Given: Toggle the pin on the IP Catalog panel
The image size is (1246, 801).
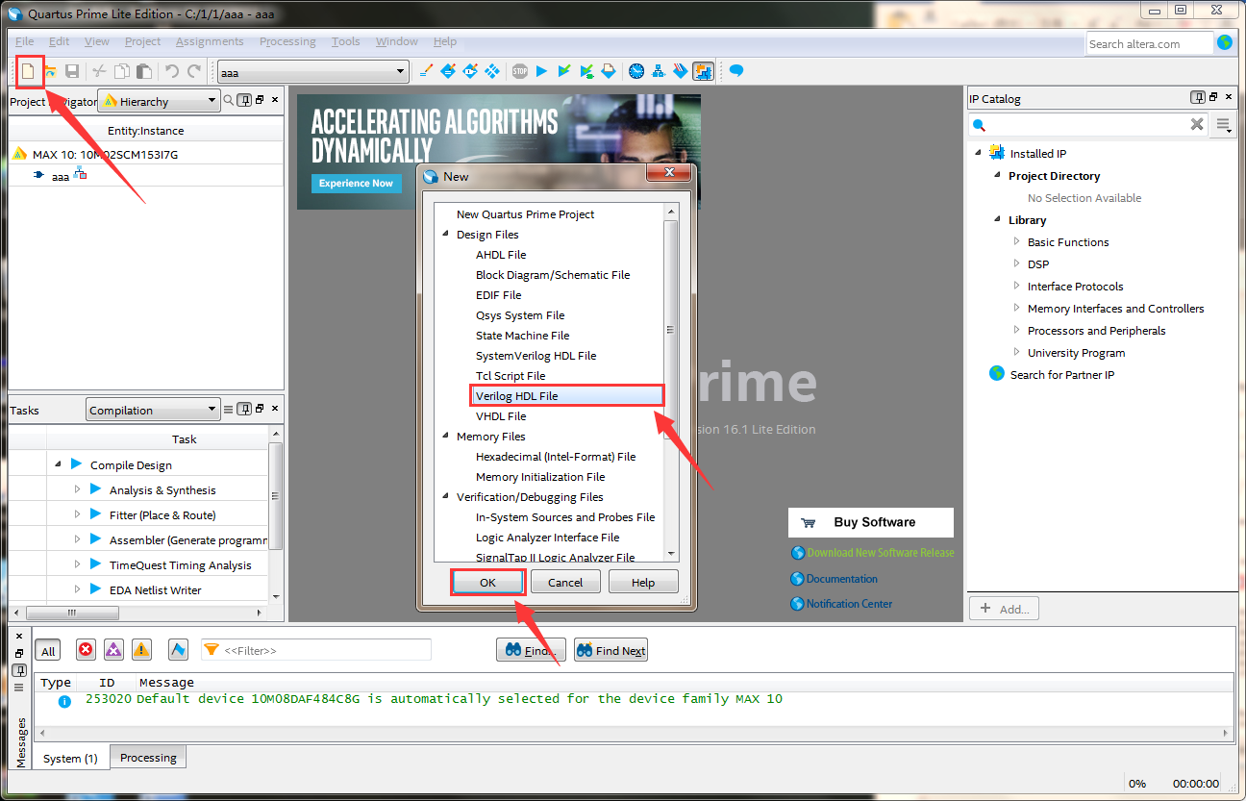Looking at the screenshot, I should coord(1198,97).
